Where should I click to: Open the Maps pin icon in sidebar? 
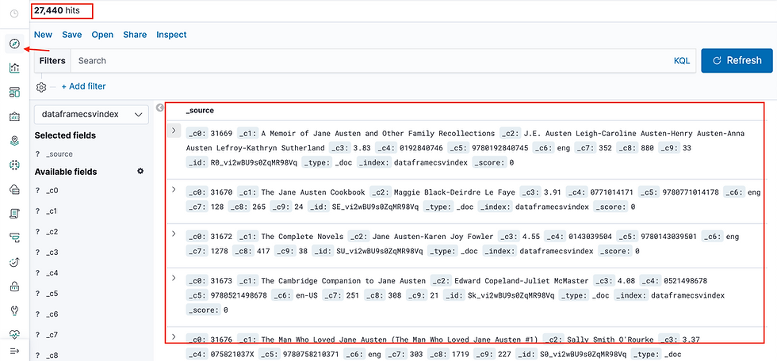tap(14, 141)
